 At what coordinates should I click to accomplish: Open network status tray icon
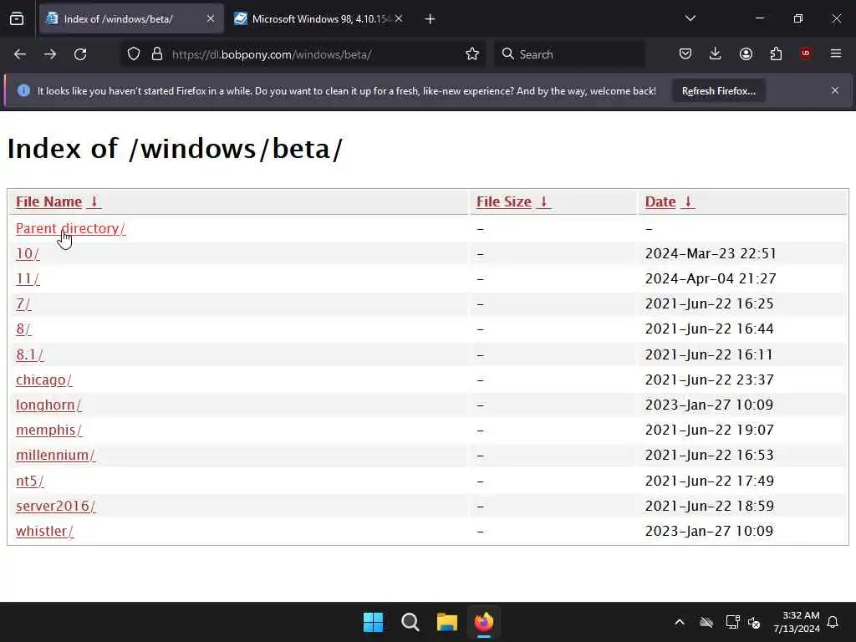(732, 622)
